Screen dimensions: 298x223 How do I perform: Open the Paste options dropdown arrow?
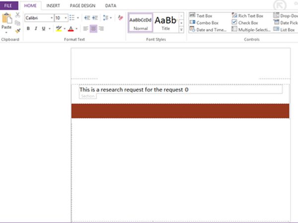pos(6,32)
